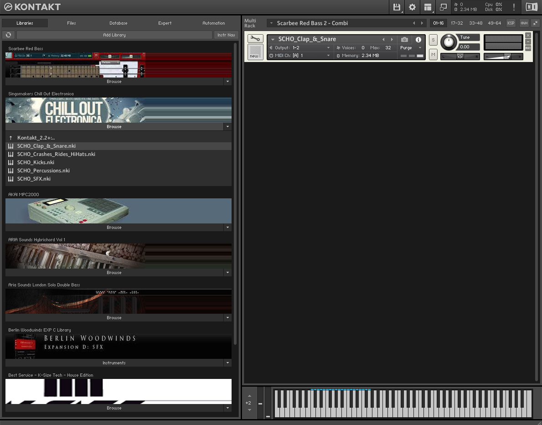The image size is (542, 425).
Task: Open the options gear icon
Action: click(x=412, y=7)
